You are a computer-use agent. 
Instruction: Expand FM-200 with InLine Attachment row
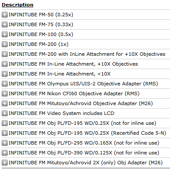point(5,54)
